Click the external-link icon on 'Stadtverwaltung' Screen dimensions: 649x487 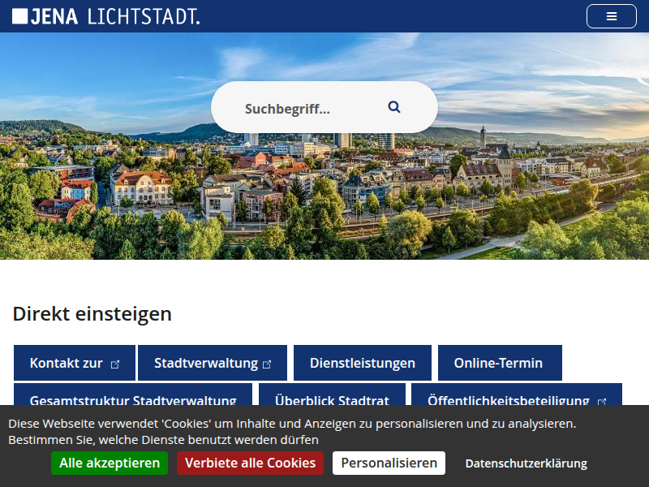(268, 363)
